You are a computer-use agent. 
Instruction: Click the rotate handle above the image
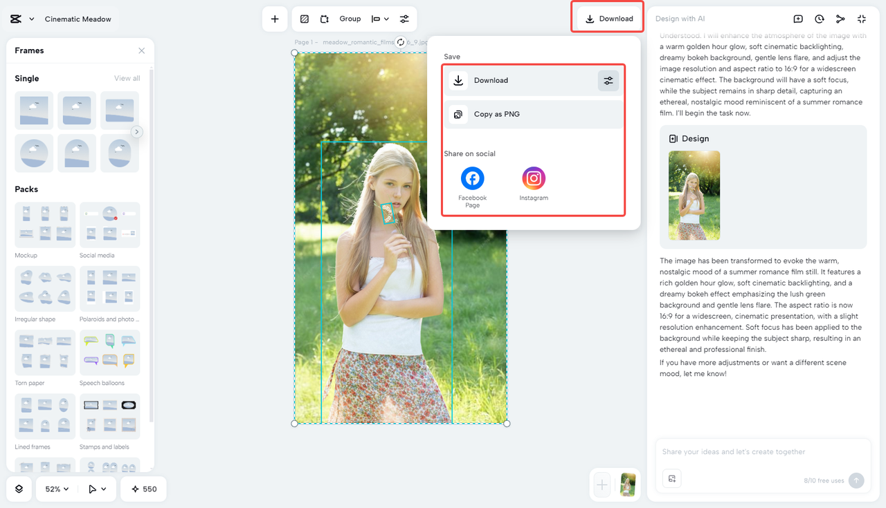[x=400, y=42]
